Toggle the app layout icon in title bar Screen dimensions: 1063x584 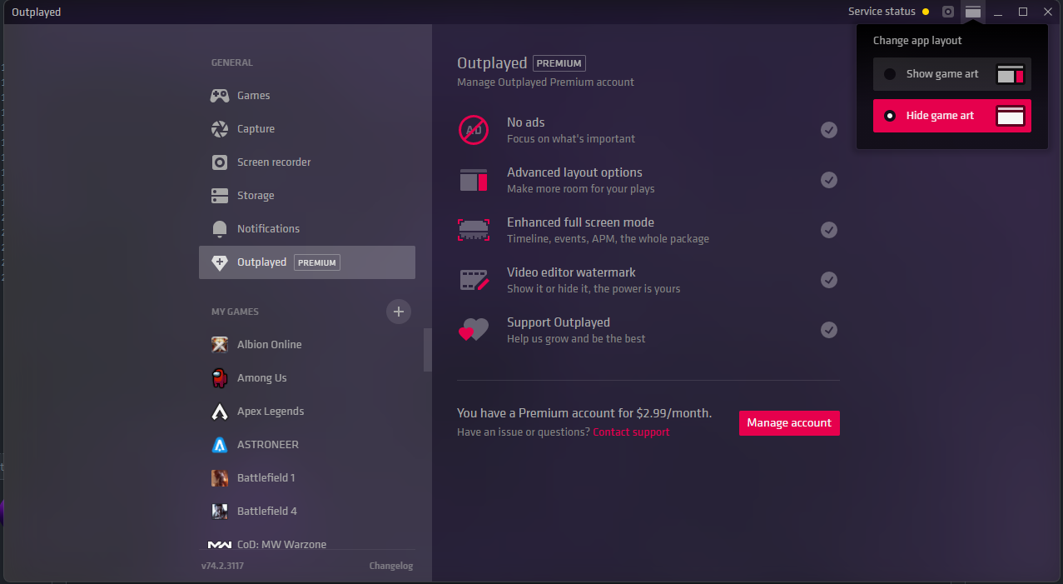tap(973, 12)
